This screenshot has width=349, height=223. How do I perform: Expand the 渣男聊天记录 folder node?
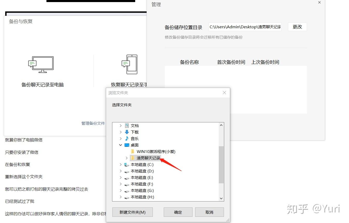127,158
